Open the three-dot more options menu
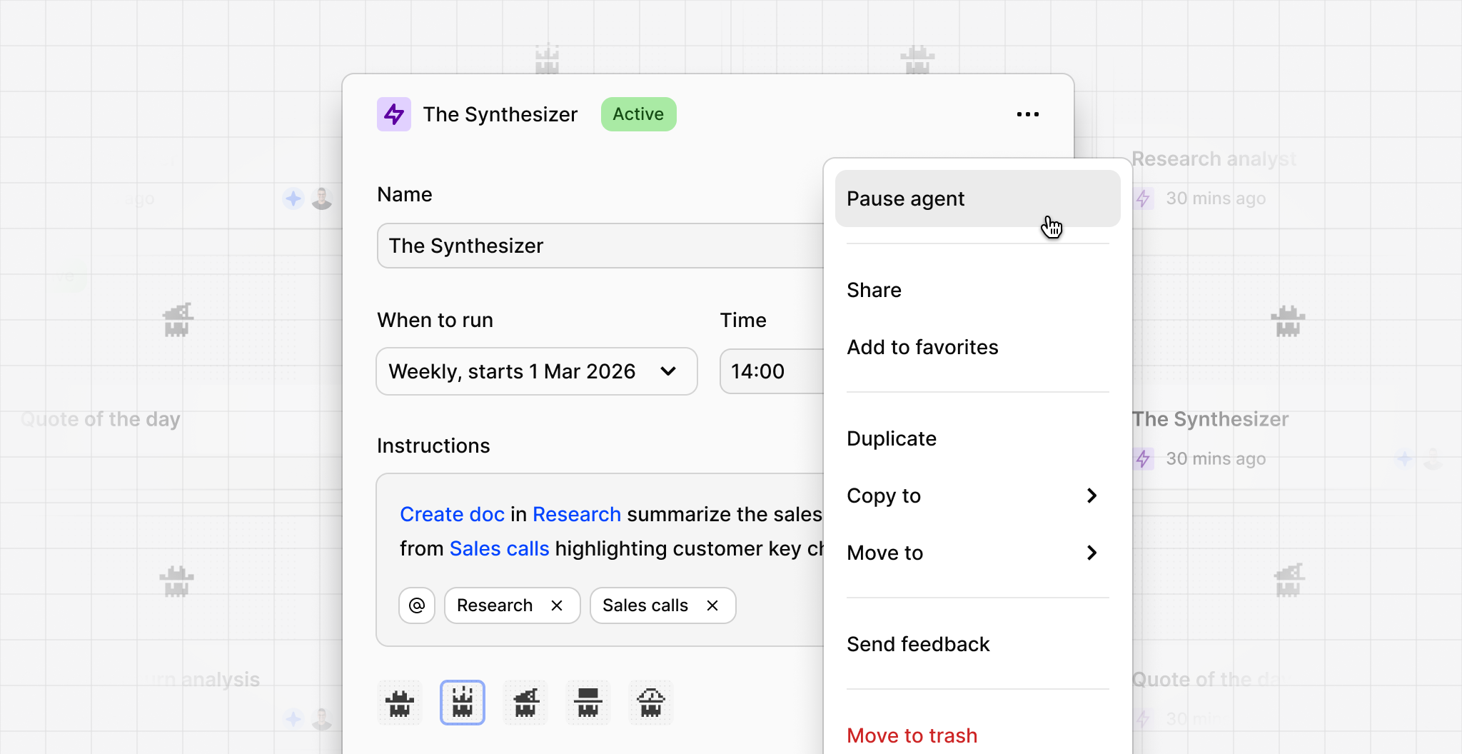 point(1027,114)
